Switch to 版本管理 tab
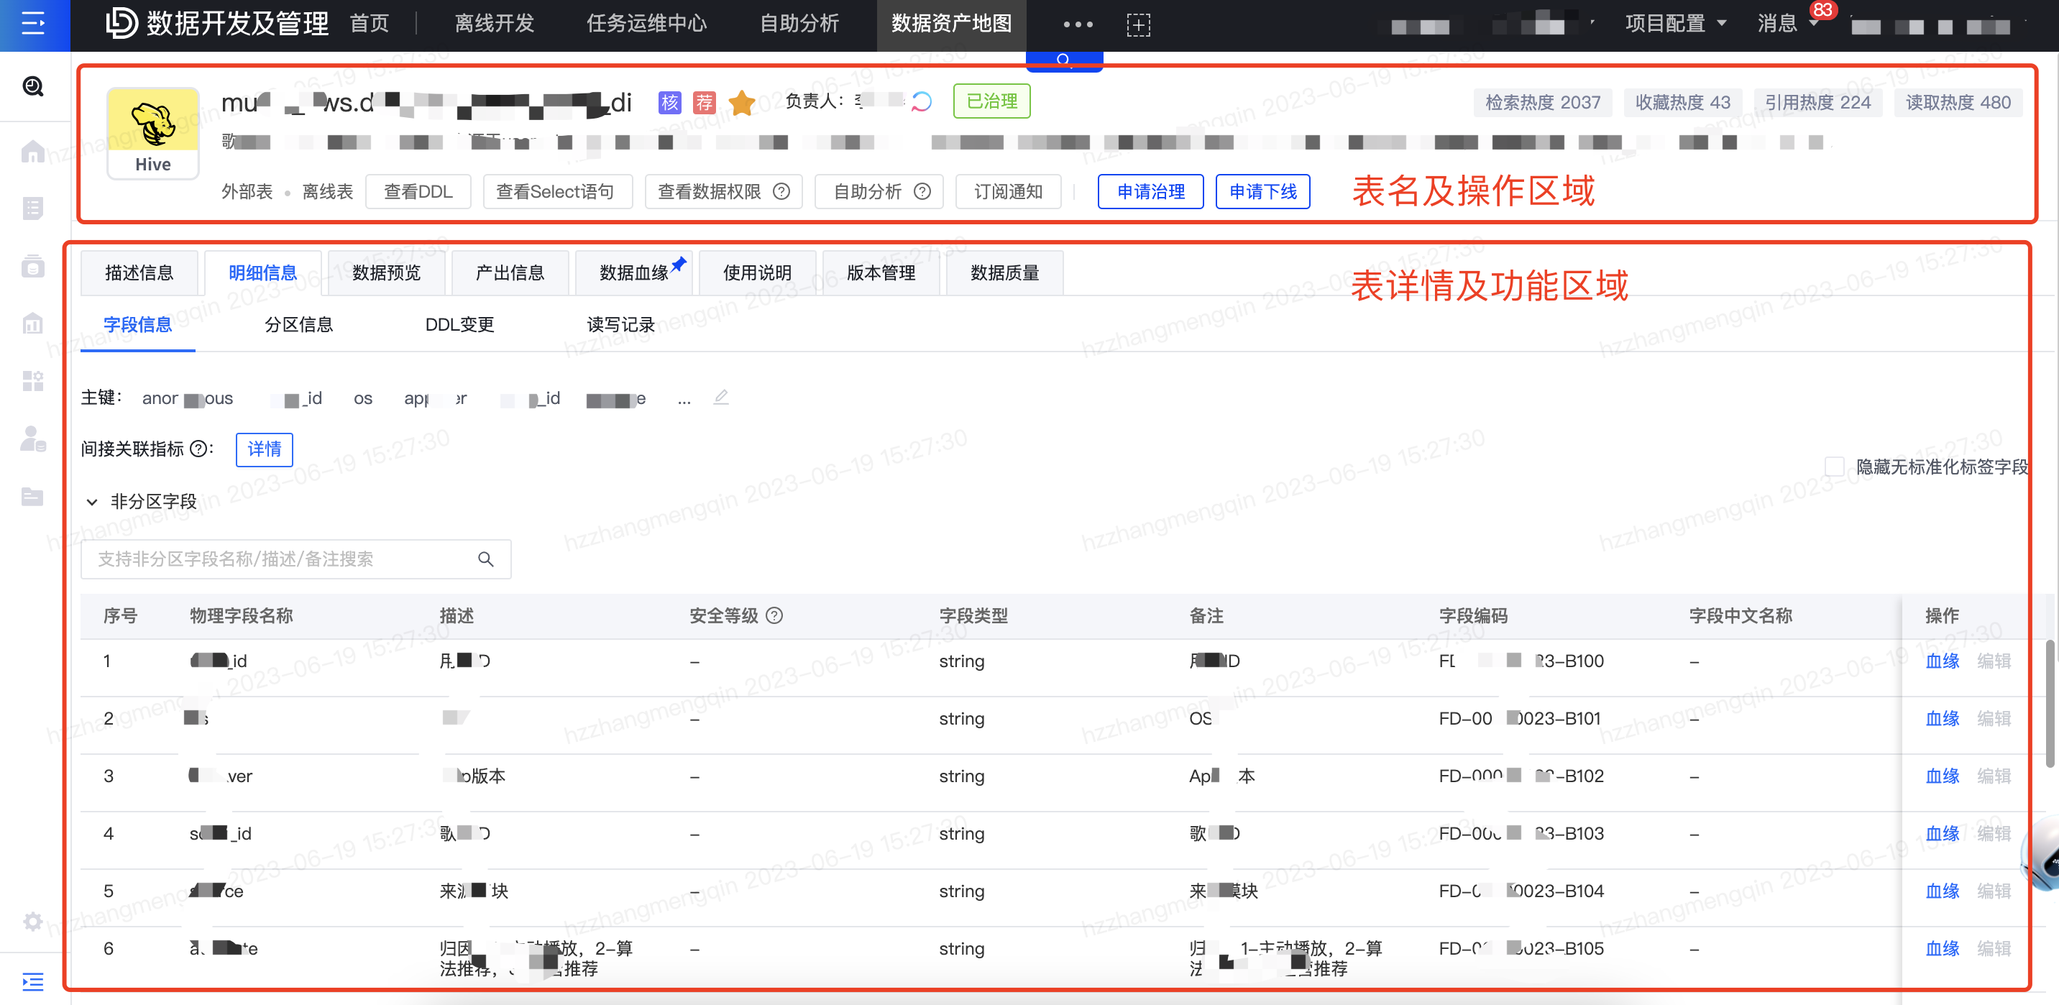Image resolution: width=2059 pixels, height=1005 pixels. coord(881,272)
